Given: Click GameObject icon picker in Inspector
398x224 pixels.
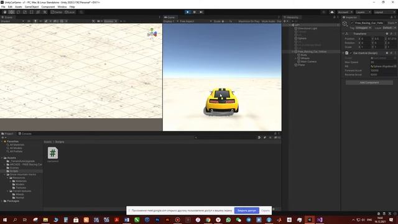Looking at the screenshot, I should click(x=345, y=24).
